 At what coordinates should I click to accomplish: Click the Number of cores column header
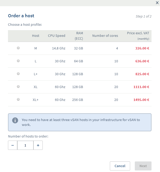coord(105,36)
